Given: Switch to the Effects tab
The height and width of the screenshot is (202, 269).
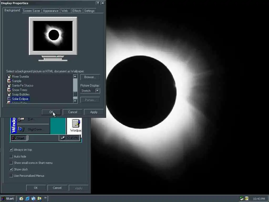Looking at the screenshot, I should click(77, 11).
